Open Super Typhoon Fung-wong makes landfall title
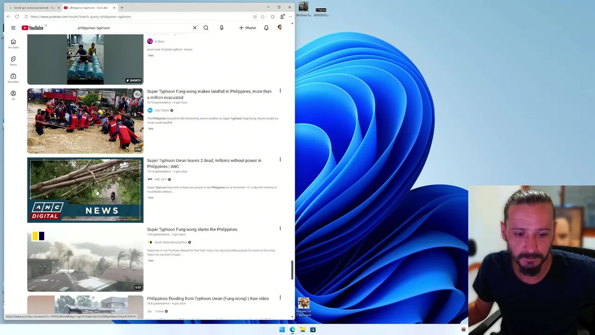Image resolution: width=595 pixels, height=335 pixels. pyautogui.click(x=209, y=94)
